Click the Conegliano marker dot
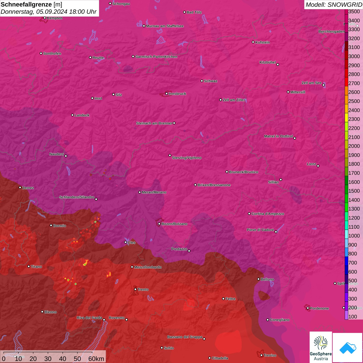This screenshot has height=363, width=363. point(268,320)
